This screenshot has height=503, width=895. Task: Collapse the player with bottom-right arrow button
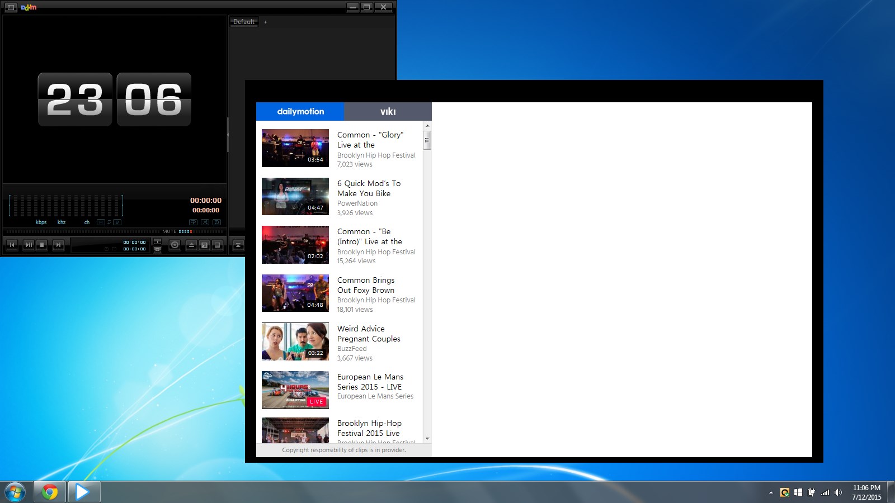[238, 245]
